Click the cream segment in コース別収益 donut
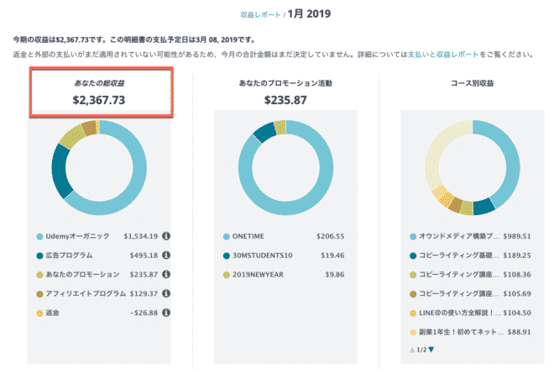This screenshot has height=369, width=554. coord(433,159)
